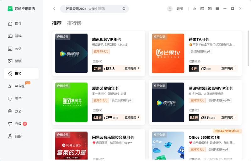Click the 直降229元 tag
The width and height of the screenshot is (251, 161).
point(197,100)
